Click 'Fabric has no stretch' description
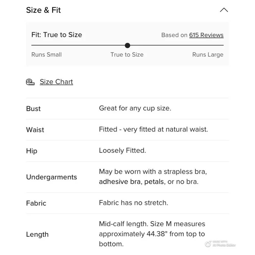 [133, 203]
